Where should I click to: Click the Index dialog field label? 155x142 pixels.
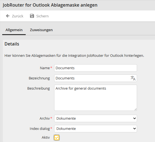pos(40,129)
